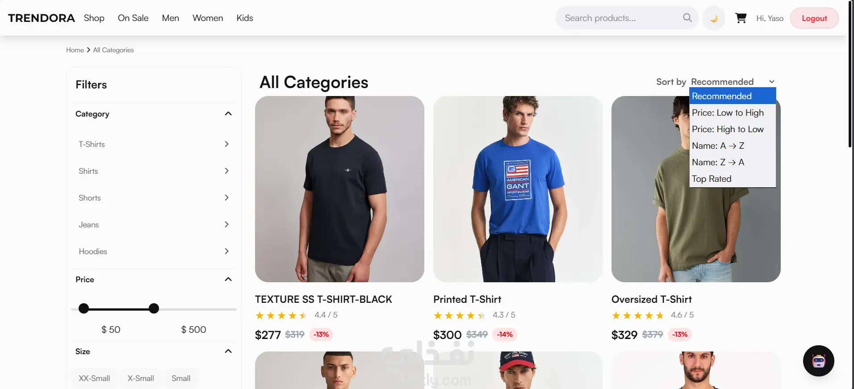Collapse the Category filter section
854x389 pixels.
tap(228, 114)
